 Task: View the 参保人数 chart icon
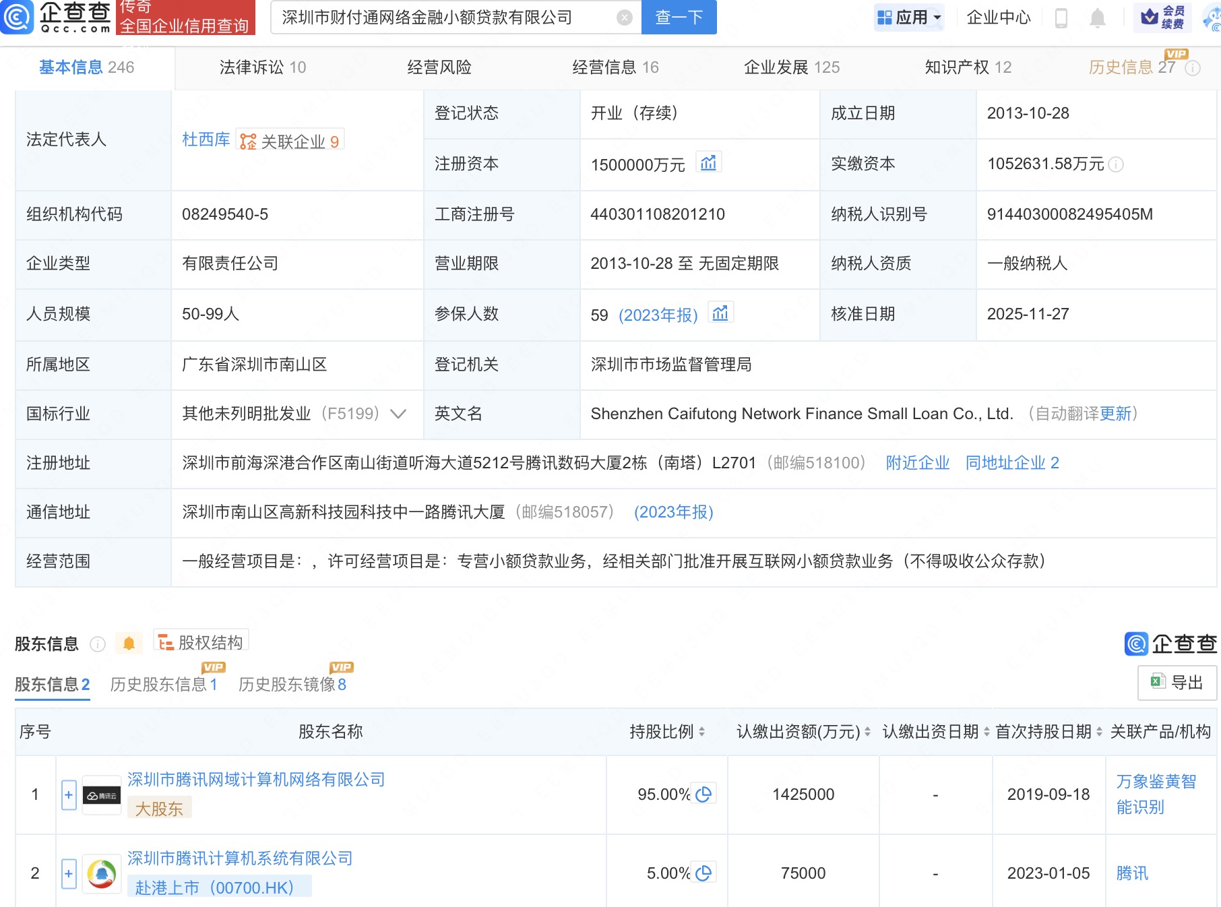pos(720,313)
